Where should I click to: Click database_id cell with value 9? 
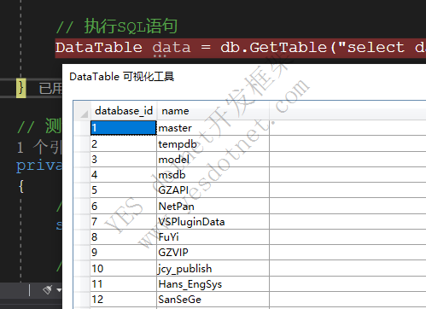pos(124,253)
